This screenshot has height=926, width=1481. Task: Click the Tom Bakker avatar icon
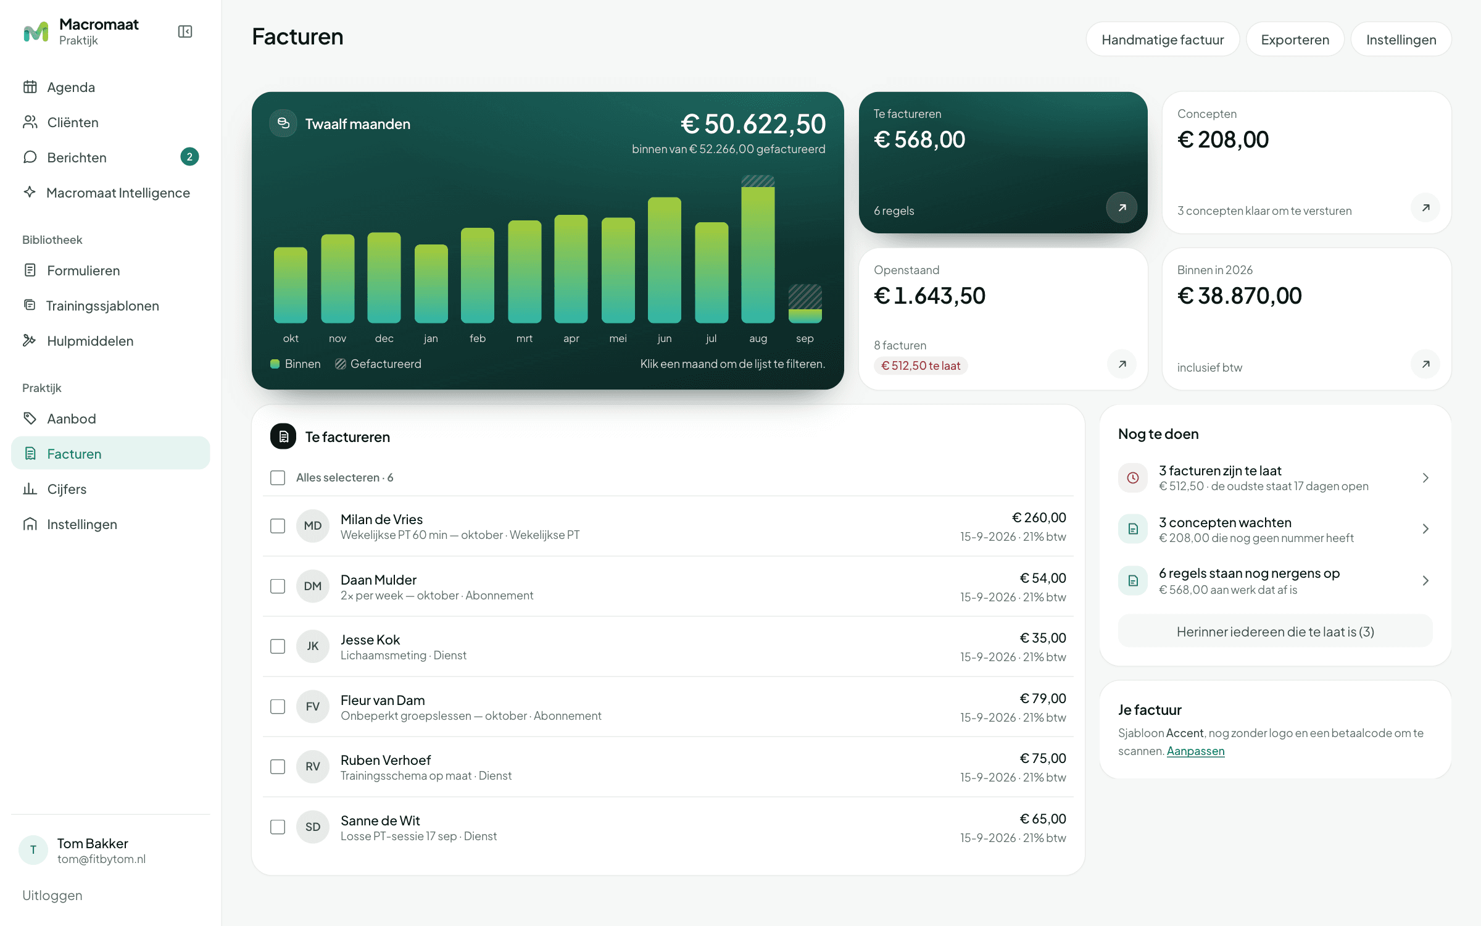(33, 850)
